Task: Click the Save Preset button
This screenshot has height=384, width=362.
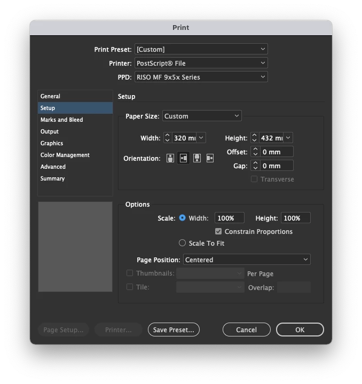Action: (x=174, y=330)
